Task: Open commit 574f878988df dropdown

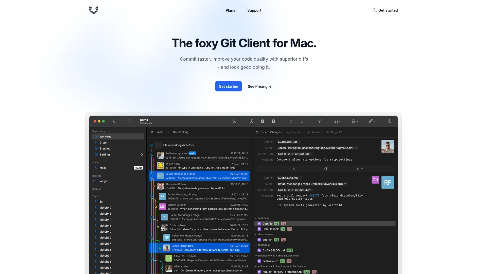Action: [x=289, y=142]
